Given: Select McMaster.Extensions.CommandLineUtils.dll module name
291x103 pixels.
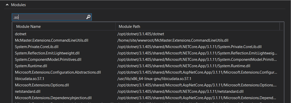Looking at the screenshot, I should pyautogui.click(x=52, y=40).
